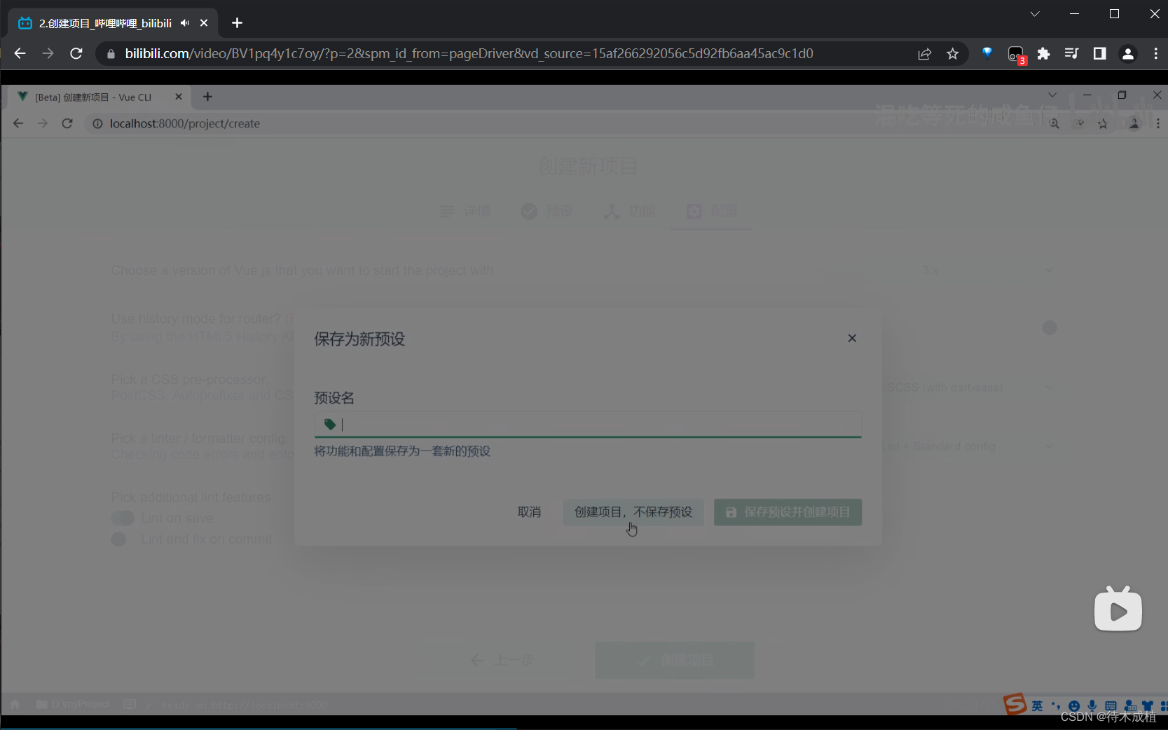
Task: Open a new tab in outer Chrome
Action: tap(237, 23)
